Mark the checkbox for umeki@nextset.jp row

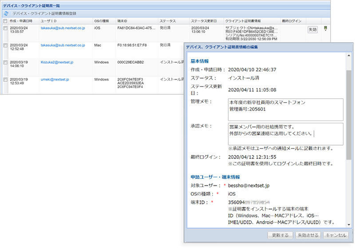tap(5, 80)
